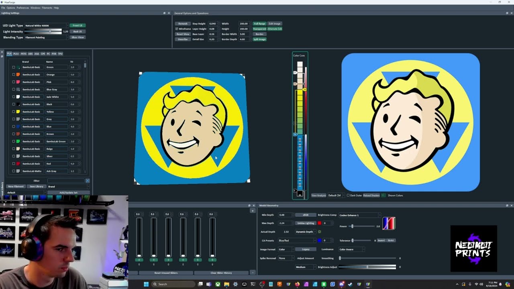Open the Filaments menu
Viewport: 514px width, 289px height.
(x=47, y=8)
